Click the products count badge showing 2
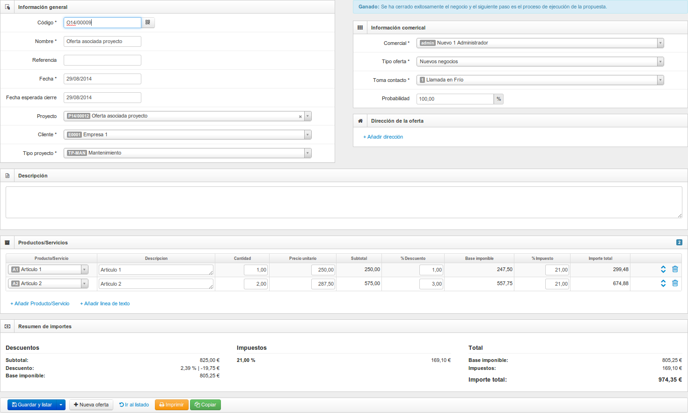Image resolution: width=688 pixels, height=413 pixels. coord(679,243)
